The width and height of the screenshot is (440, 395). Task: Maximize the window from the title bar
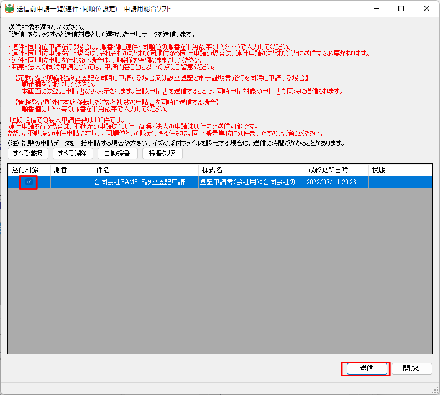[401, 9]
